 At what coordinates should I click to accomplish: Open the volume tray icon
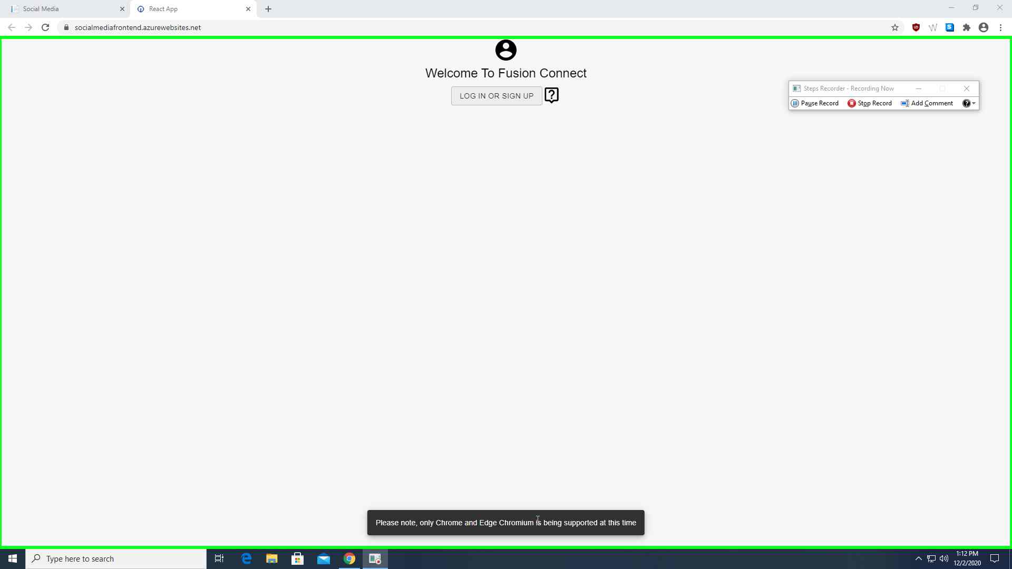click(944, 558)
